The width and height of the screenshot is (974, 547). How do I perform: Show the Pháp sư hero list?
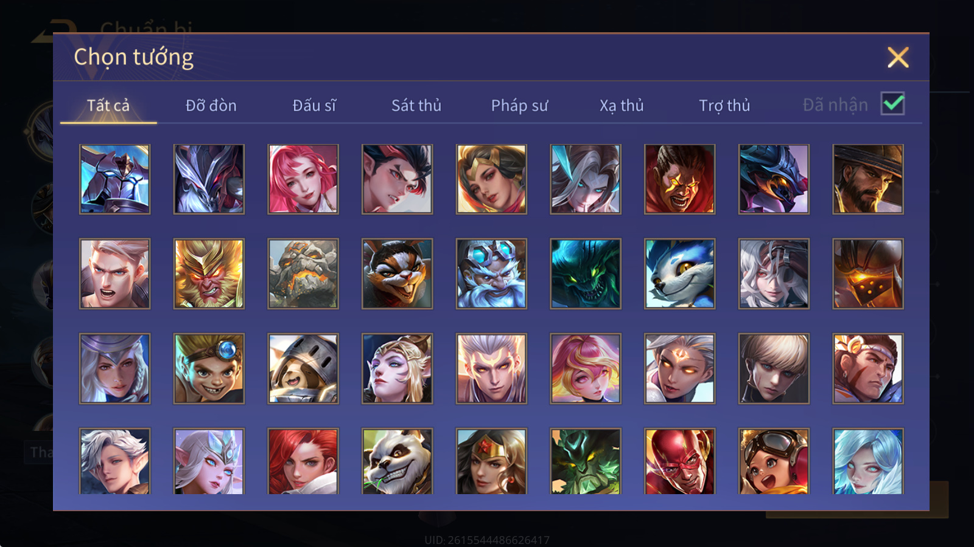(x=519, y=105)
